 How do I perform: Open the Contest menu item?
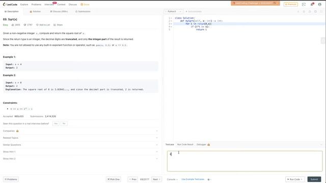point(61,5)
